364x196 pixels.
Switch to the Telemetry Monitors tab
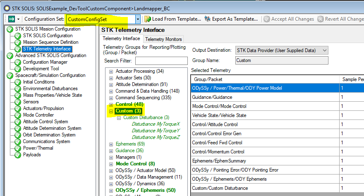tap(163, 39)
